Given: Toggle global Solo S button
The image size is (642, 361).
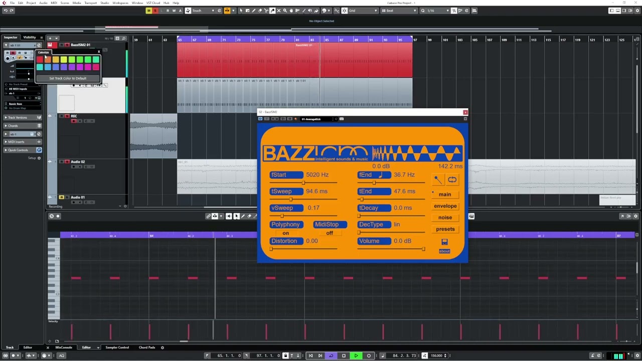Looking at the screenshot, I should [155, 11].
